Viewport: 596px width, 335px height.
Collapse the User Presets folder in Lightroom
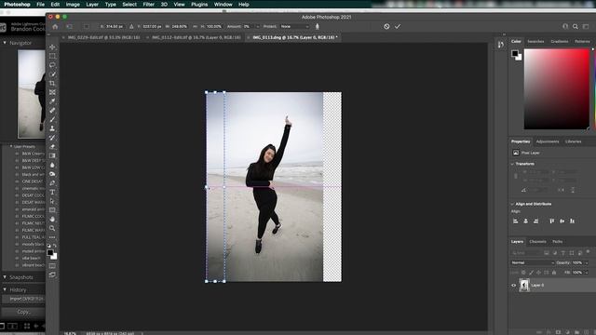11,146
